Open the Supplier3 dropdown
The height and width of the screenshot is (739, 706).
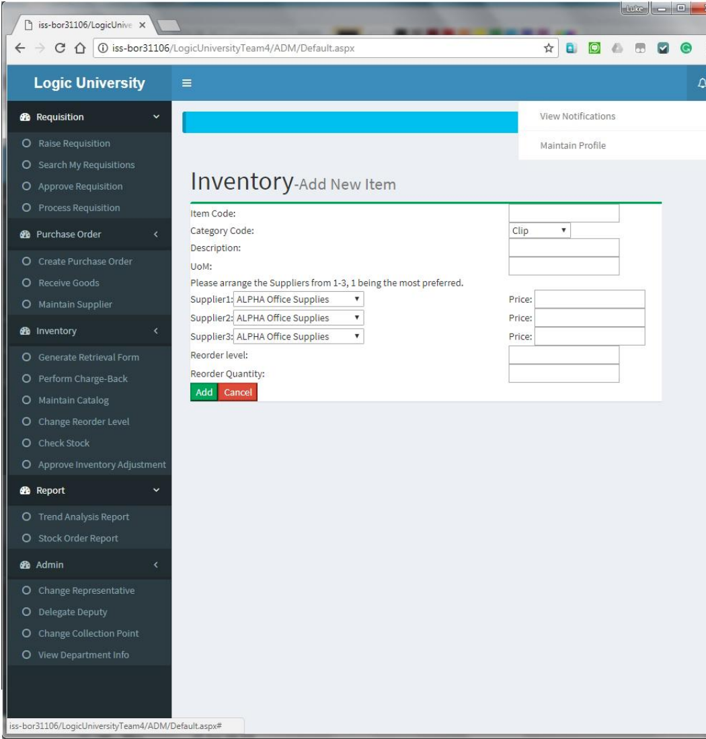[299, 336]
